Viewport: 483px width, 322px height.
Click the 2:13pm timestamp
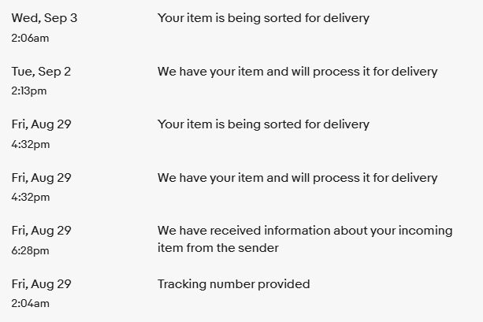point(29,91)
